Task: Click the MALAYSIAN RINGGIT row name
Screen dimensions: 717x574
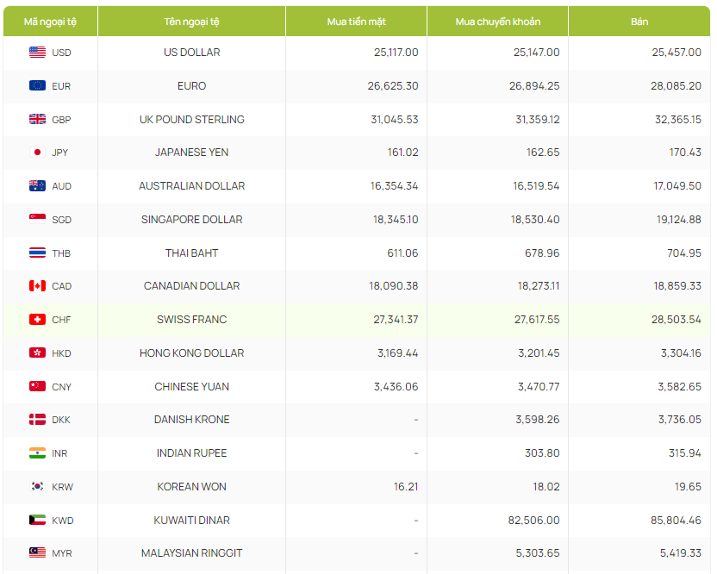Action: (x=191, y=553)
